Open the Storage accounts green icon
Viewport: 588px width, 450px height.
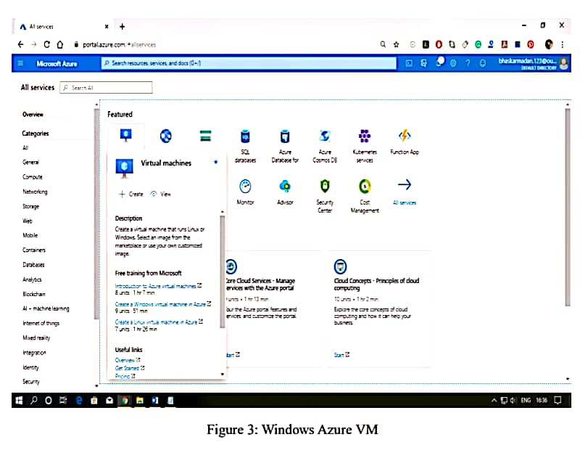tap(205, 136)
